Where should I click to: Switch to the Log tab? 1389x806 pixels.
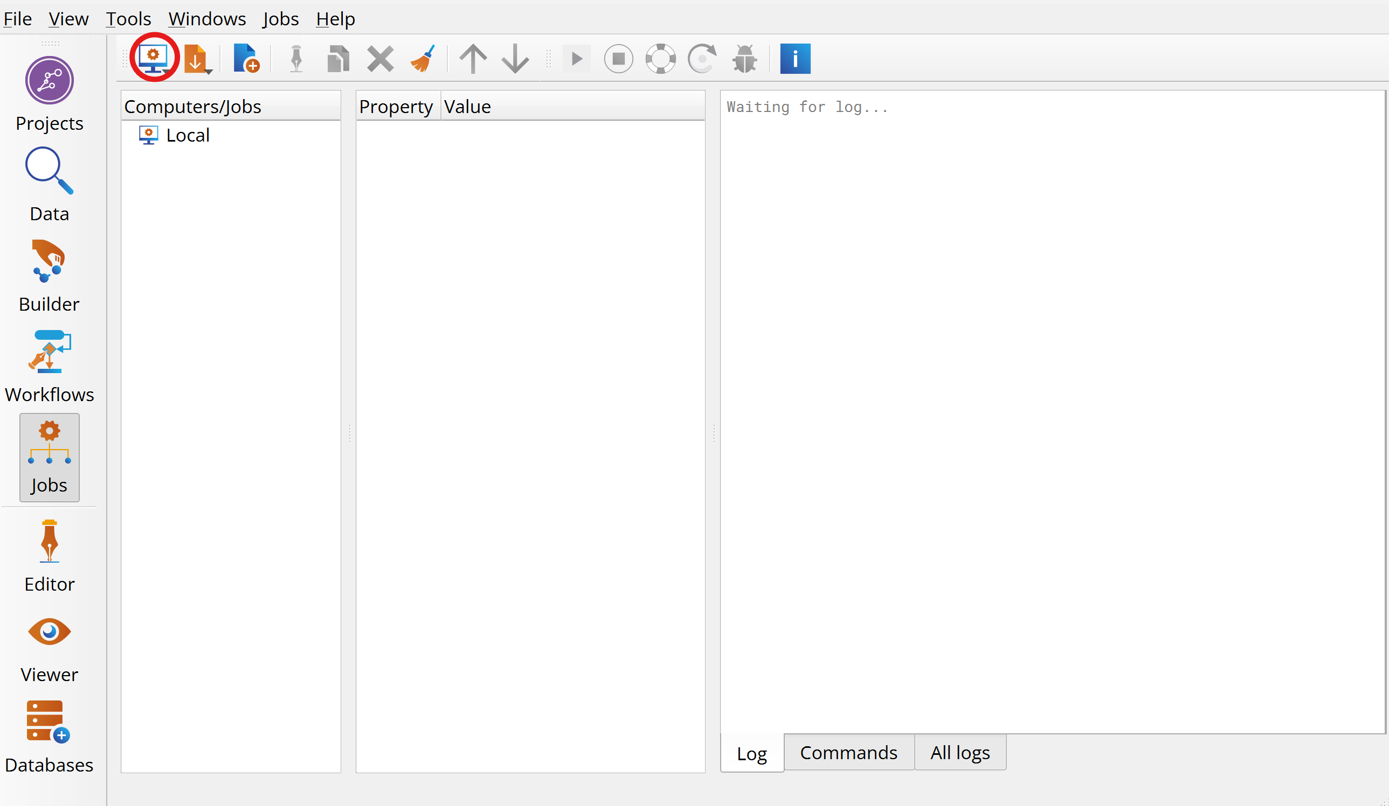click(x=752, y=753)
